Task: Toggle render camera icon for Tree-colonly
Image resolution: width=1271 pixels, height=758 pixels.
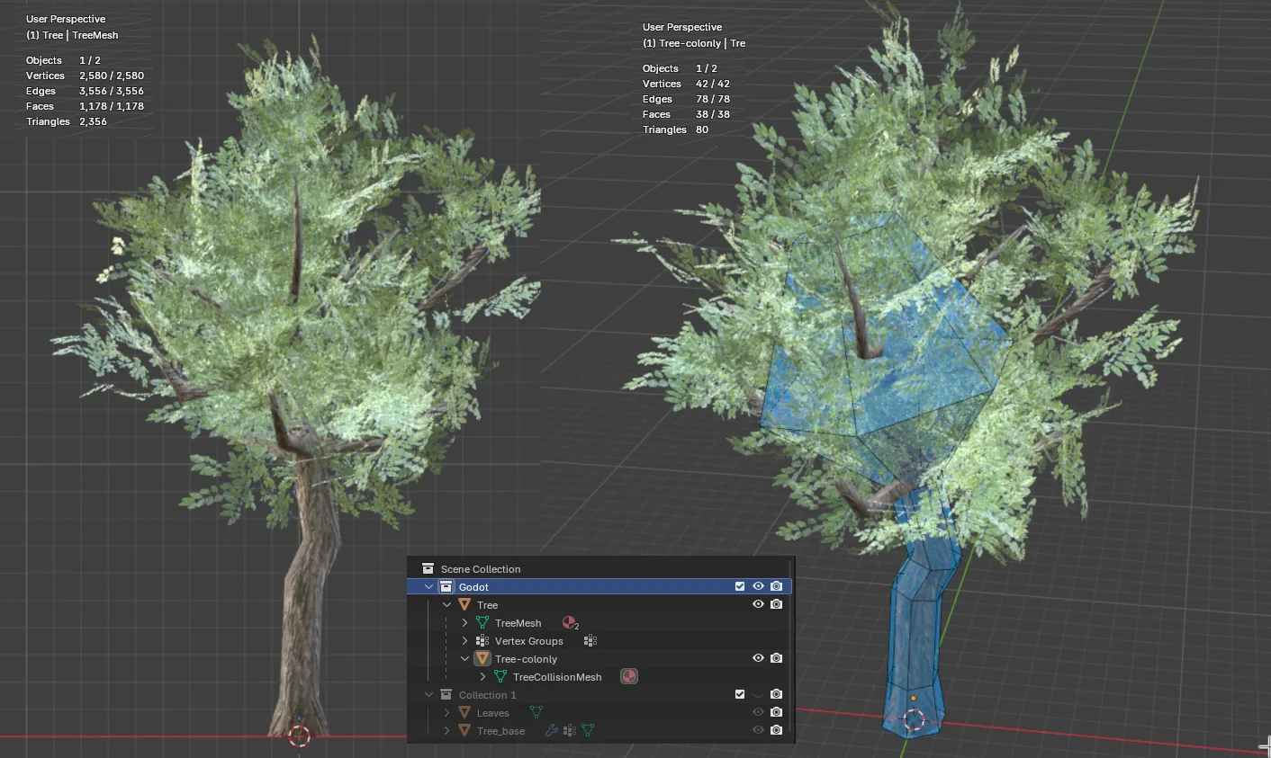Action: tap(776, 658)
